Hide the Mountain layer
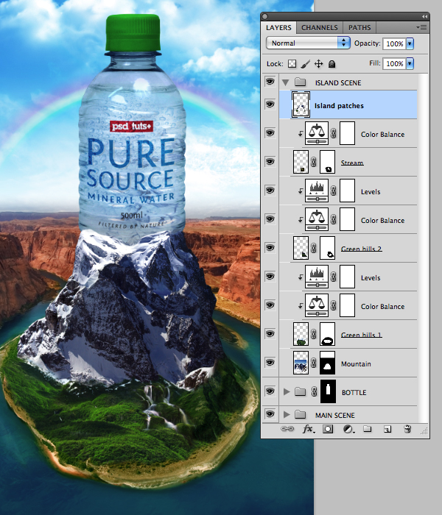Screen dimensions: 442x515 tap(270, 362)
